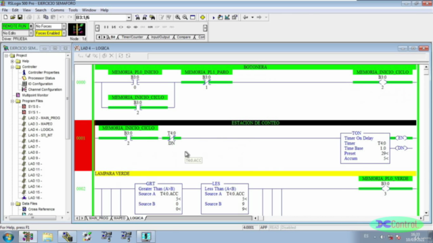Select rung number 0000
The height and width of the screenshot is (243, 433).
(81, 82)
